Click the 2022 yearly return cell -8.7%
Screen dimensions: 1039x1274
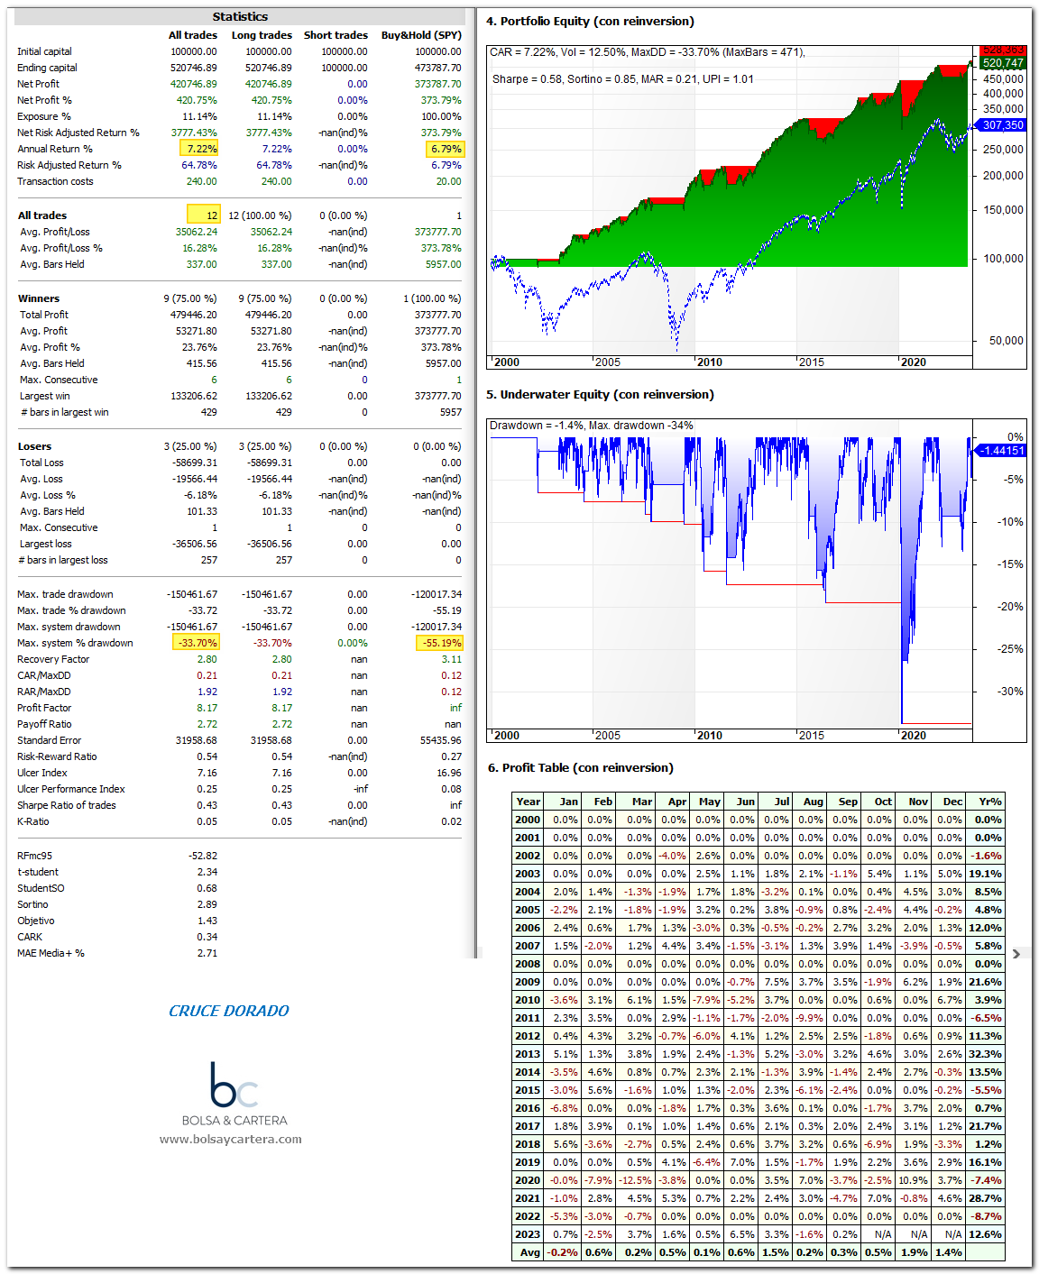986,1216
